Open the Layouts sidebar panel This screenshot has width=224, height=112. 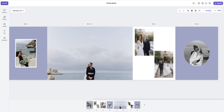tap(4, 25)
